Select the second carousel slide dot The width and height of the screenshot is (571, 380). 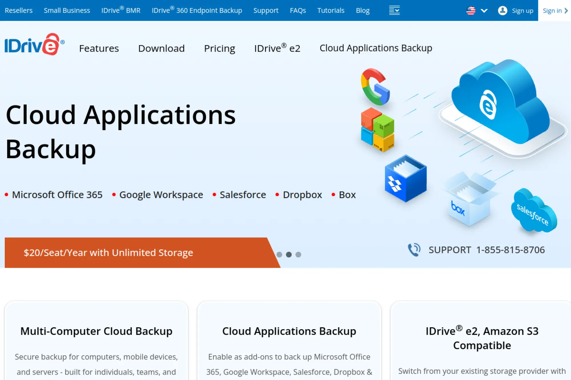(289, 255)
